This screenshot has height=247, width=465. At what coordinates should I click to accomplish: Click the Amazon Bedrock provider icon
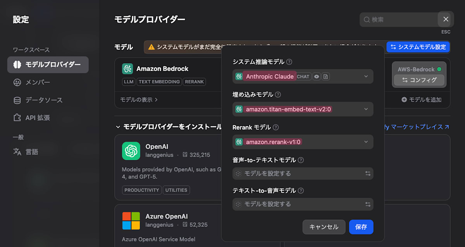[127, 69]
